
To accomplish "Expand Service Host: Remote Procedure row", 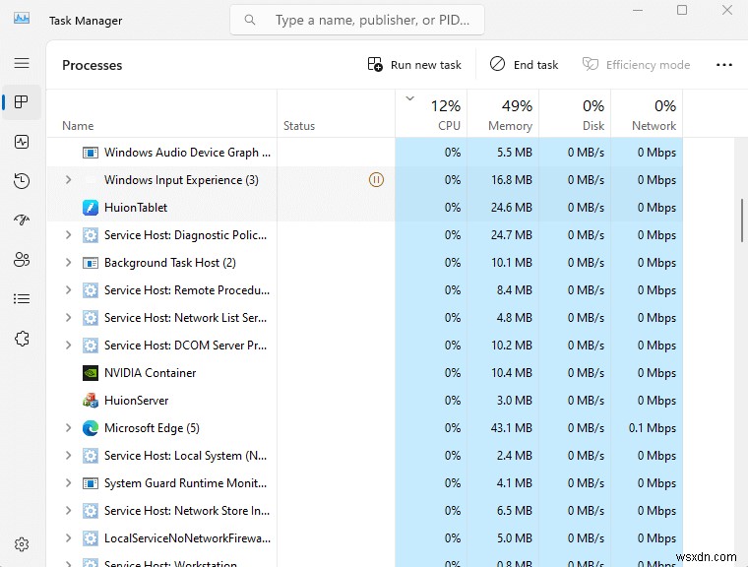I will point(68,290).
